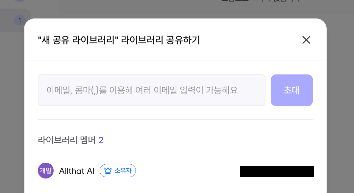Click the 라이브러리 공유하기 heading text
The width and height of the screenshot is (354, 193).
pos(161,40)
